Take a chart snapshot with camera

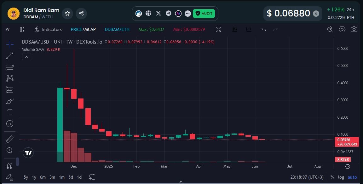(354, 29)
